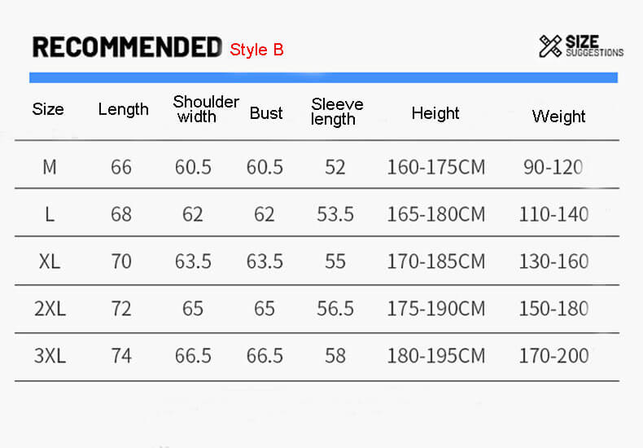The height and width of the screenshot is (448, 643).
Task: Click the 160-175CM height value
Action: point(435,167)
